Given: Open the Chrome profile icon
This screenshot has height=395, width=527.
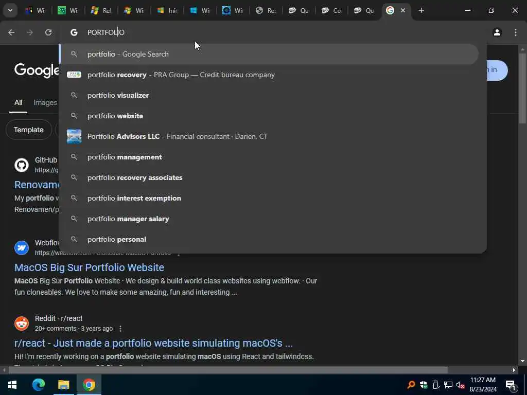Looking at the screenshot, I should [x=497, y=32].
